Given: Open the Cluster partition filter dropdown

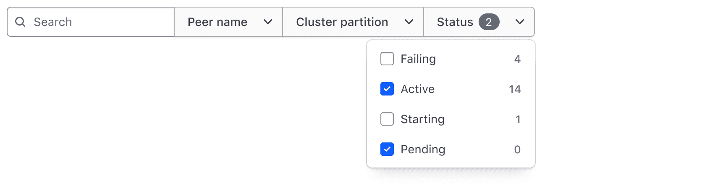Looking at the screenshot, I should tap(353, 22).
